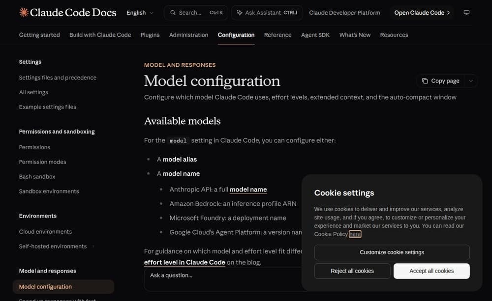Click the Ask Assistant sparkle icon
Viewport: 492px width, 301px height.
coord(240,13)
